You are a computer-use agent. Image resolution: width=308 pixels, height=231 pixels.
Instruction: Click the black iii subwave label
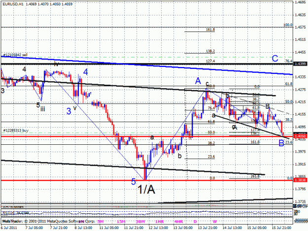pos(42,109)
